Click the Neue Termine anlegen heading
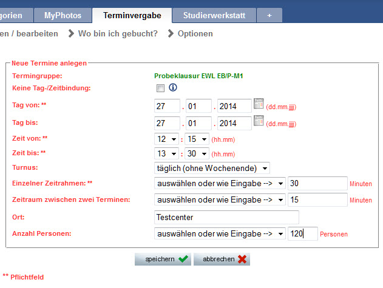The image size is (383, 288). click(x=49, y=63)
